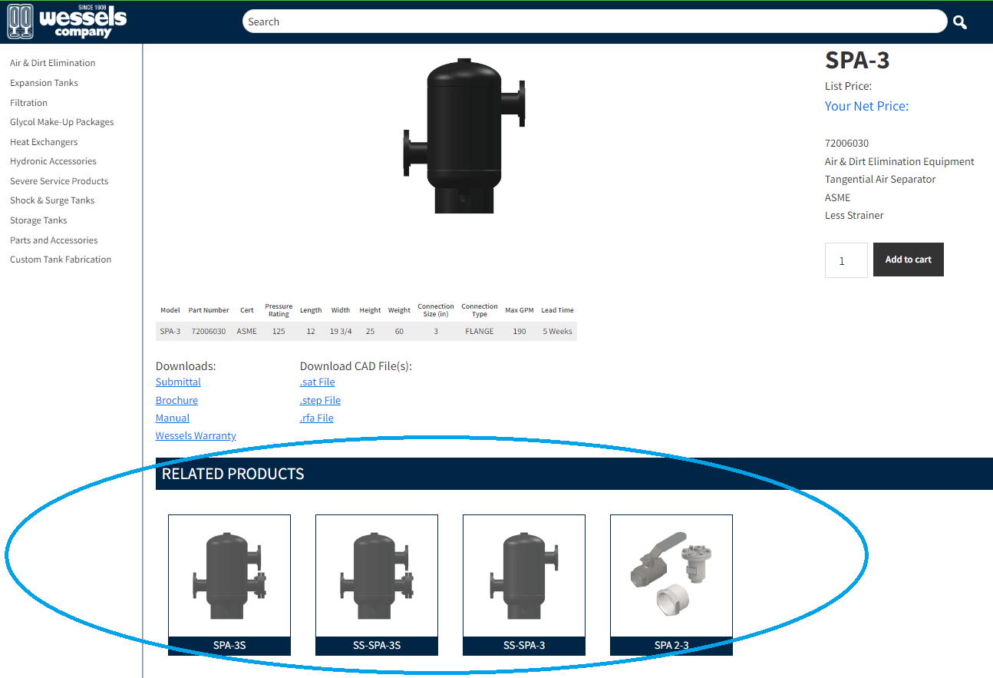Open Parts and Accessories category
This screenshot has height=678, width=993.
pos(54,240)
